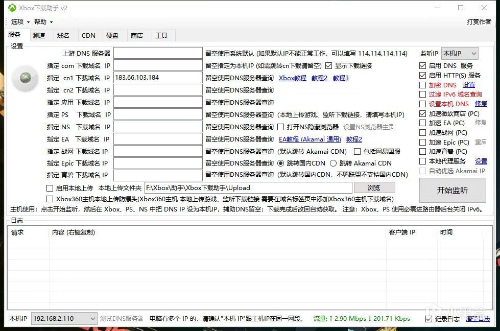Viewport: 500px width, 331px height.
Task: Click 修复 link next to 设置本机 DNS
Action: click(x=481, y=104)
